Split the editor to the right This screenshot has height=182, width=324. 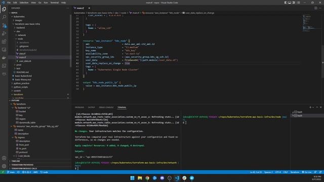tap(316, 8)
